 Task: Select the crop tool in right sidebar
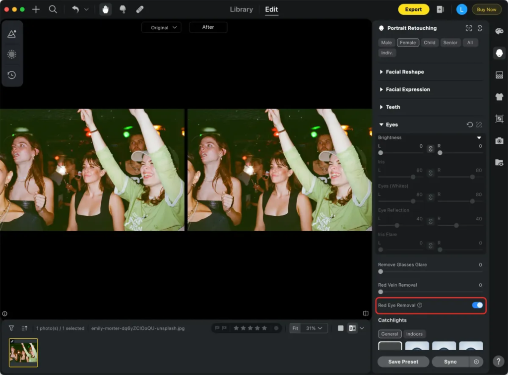[x=499, y=119]
